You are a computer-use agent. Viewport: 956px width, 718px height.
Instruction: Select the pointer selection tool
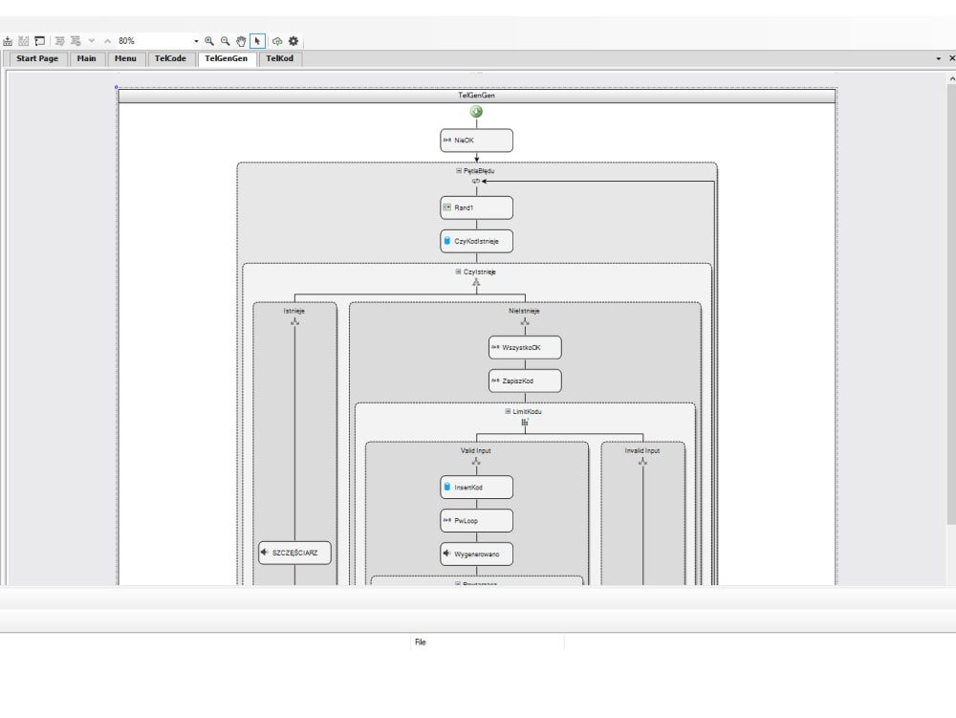click(257, 41)
